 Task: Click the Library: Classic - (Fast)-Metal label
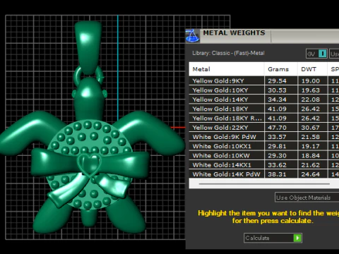click(228, 53)
